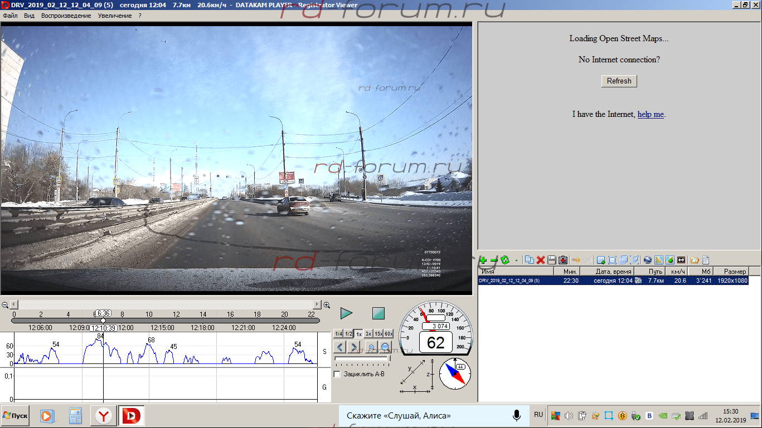Click the red X delete file icon
The width and height of the screenshot is (762, 428).
[x=540, y=260]
